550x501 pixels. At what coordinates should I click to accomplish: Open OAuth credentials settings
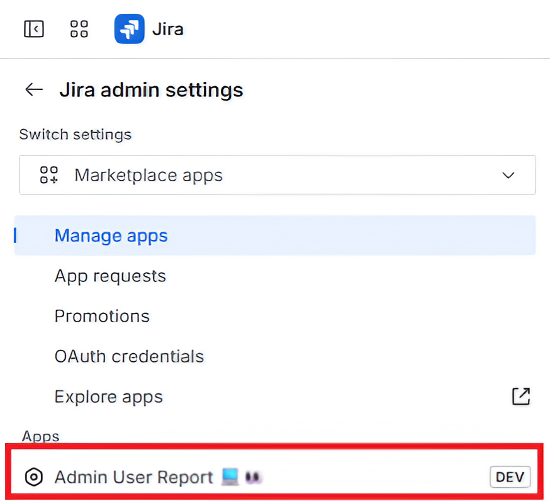tap(129, 356)
